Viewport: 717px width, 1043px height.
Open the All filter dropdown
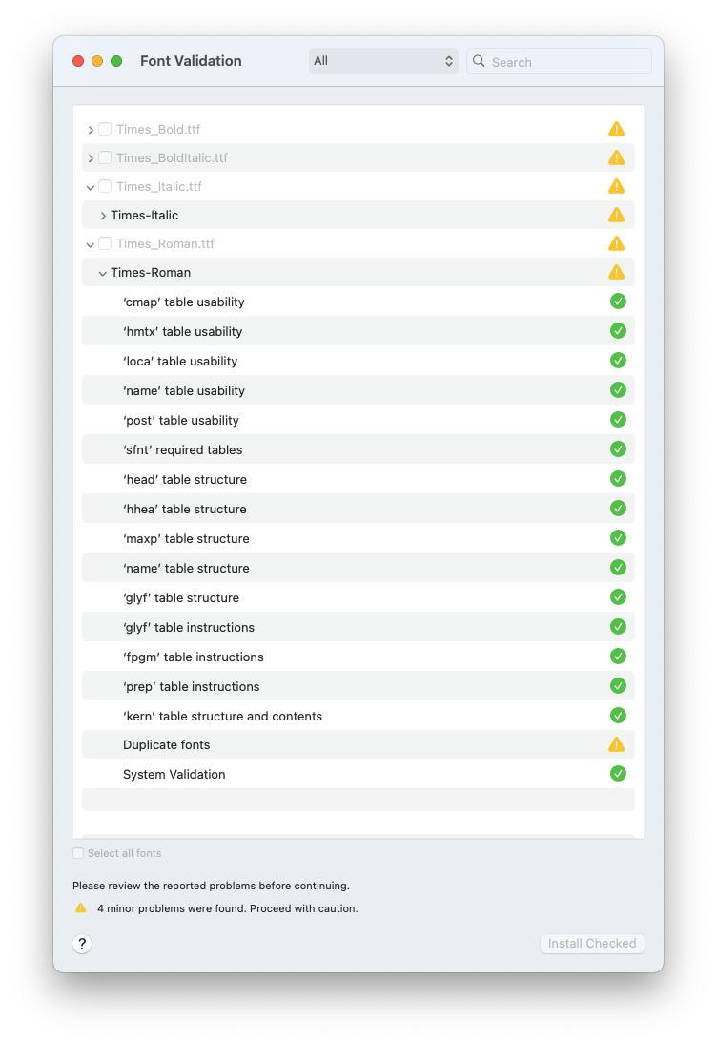point(383,61)
